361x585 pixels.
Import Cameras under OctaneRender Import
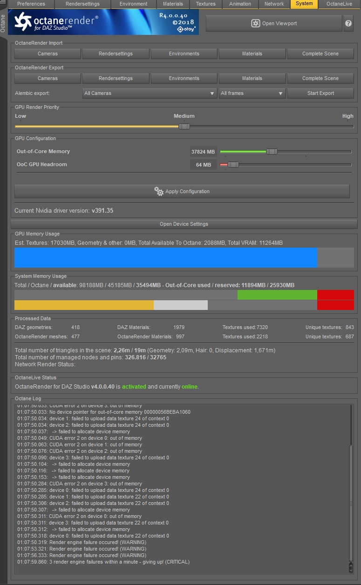pos(48,54)
